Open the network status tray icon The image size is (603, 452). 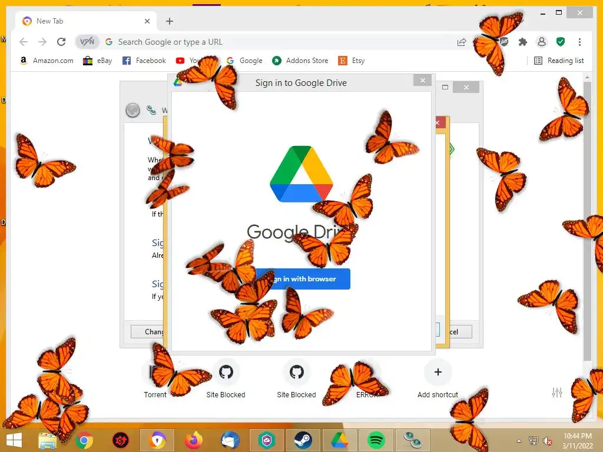coord(534,441)
